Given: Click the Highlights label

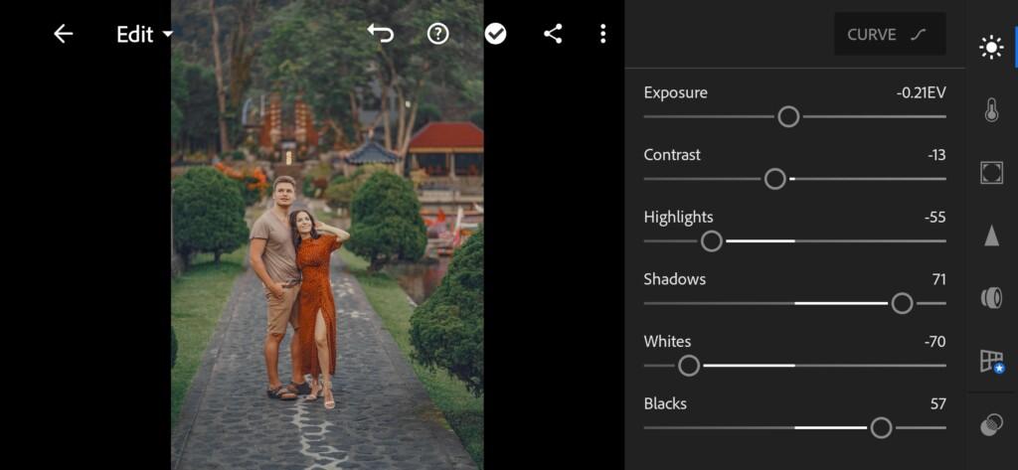Looking at the screenshot, I should [x=678, y=218].
